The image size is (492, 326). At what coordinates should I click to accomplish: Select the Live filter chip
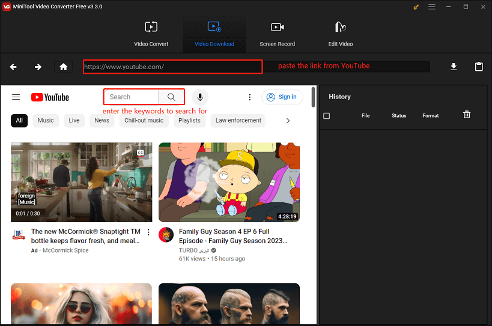74,120
